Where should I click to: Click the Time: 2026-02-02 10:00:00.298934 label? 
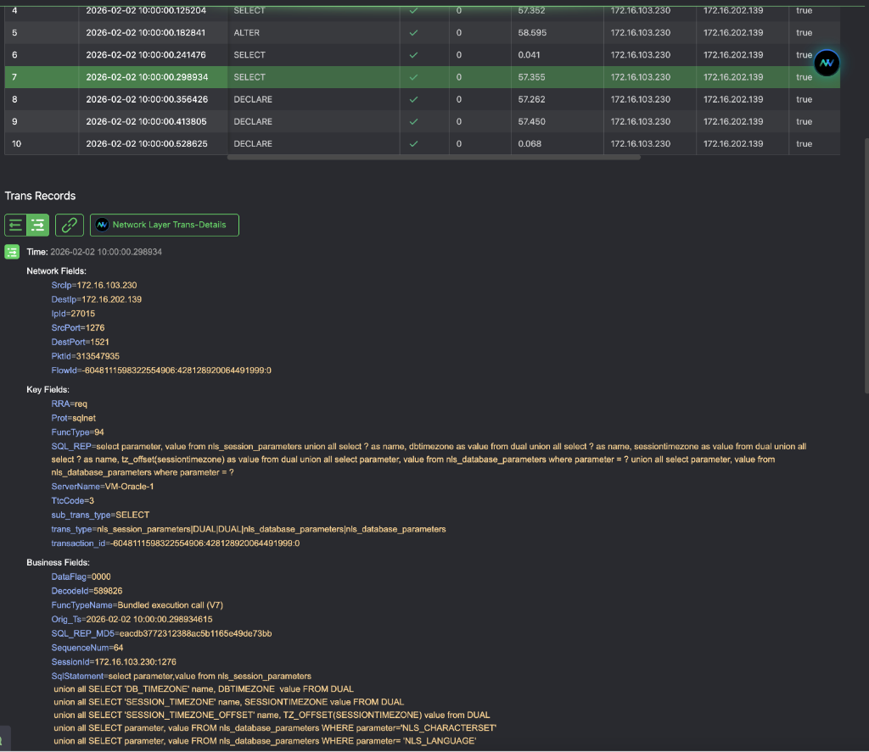pos(94,252)
